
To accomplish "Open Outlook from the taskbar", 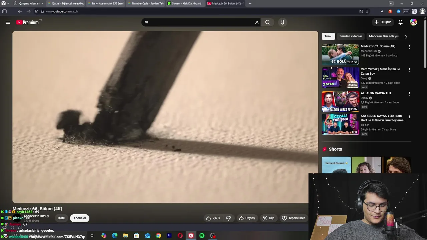I will (147, 236).
